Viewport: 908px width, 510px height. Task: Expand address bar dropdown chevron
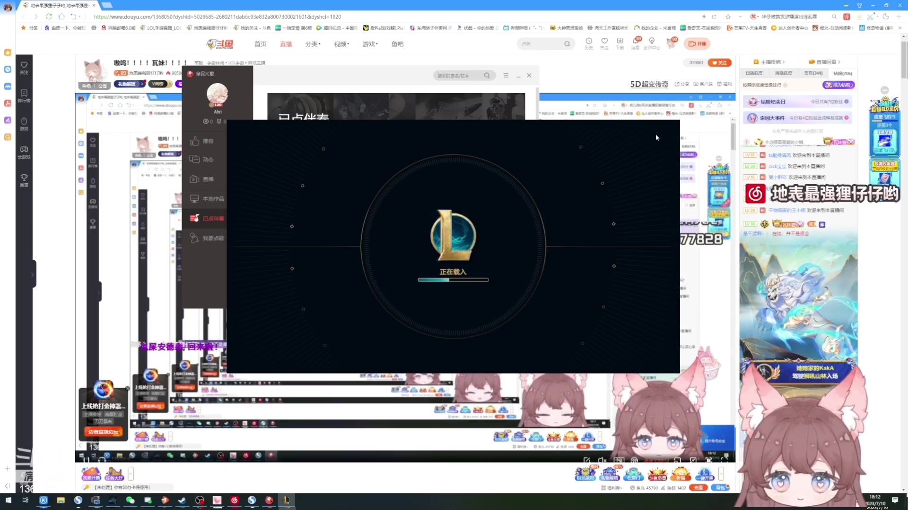pyautogui.click(x=740, y=17)
